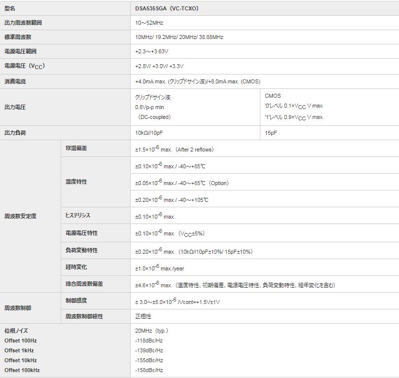Select the ''0'レベル 0.1×VCC V max.' line

point(294,106)
